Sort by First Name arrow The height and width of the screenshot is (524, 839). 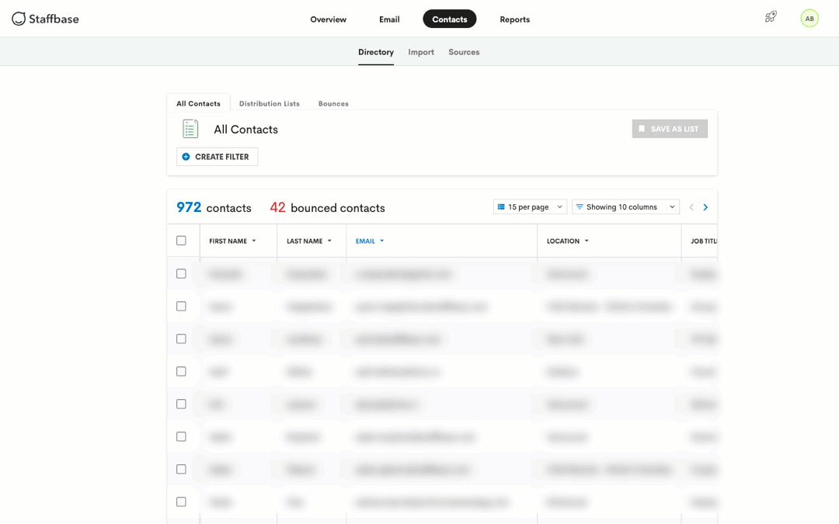click(254, 241)
